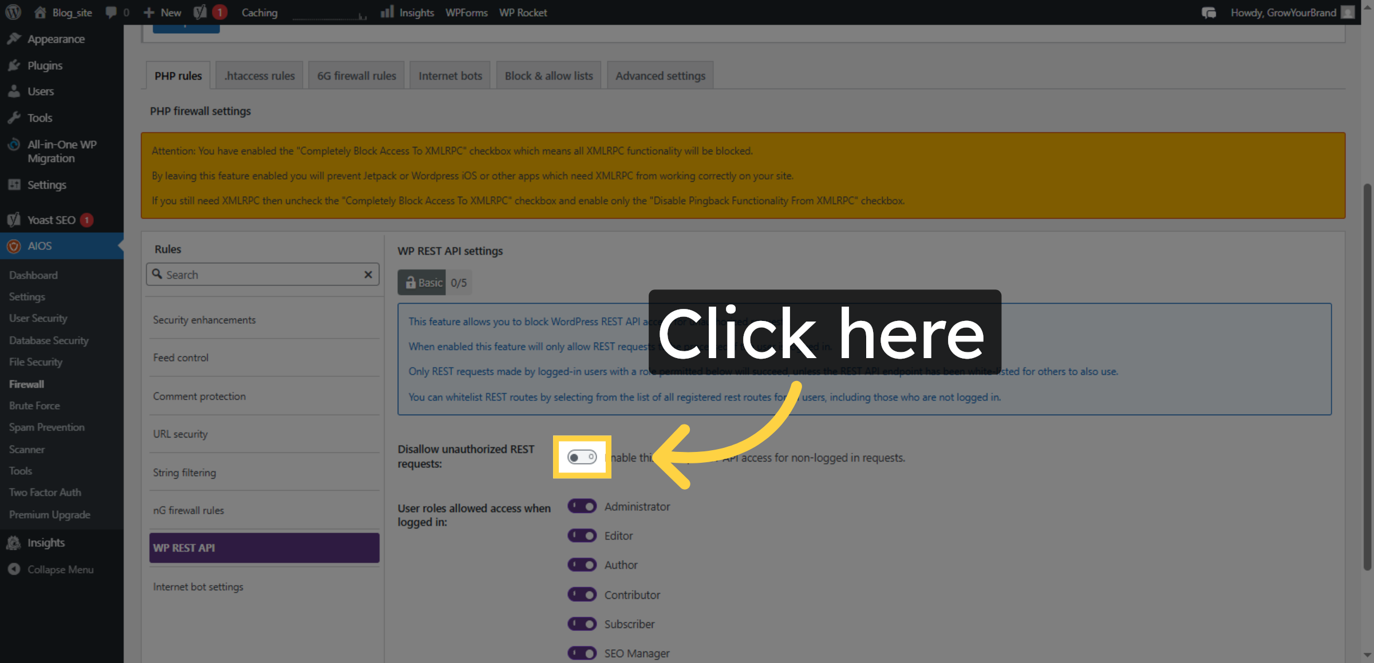
Task: Click the WordPress logo in the admin bar
Action: [x=12, y=12]
